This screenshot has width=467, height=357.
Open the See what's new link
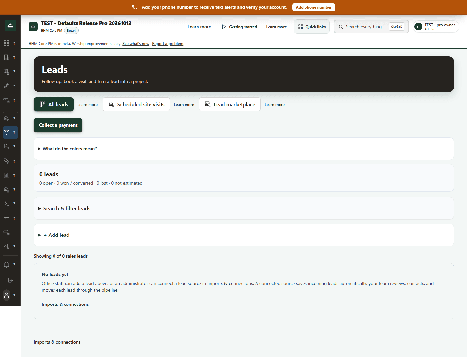tap(136, 44)
